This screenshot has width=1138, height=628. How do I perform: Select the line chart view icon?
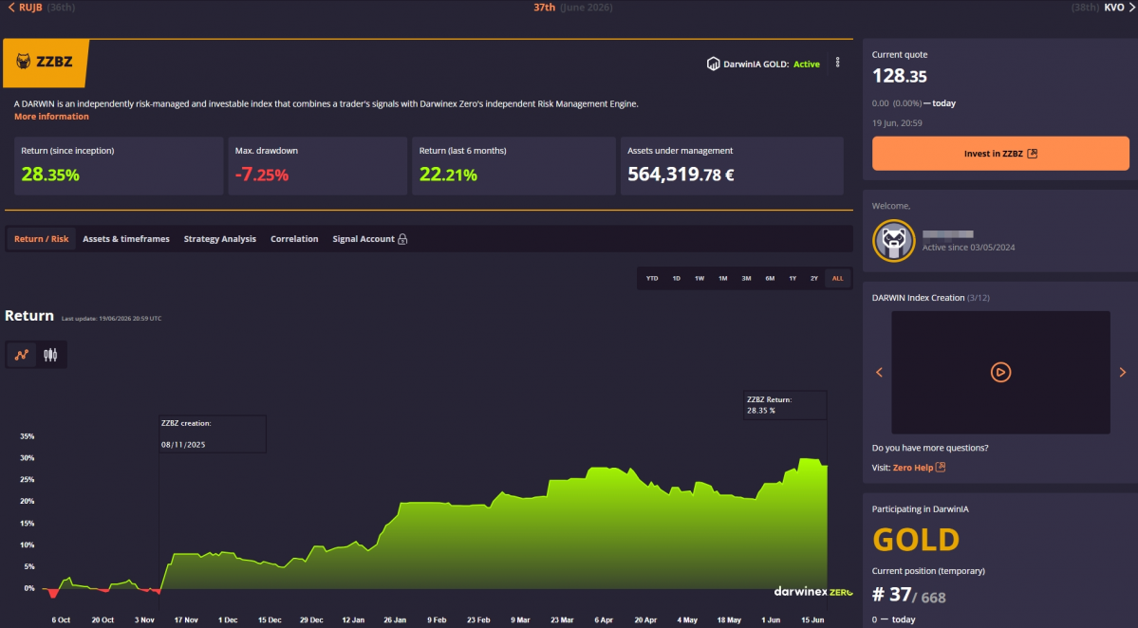tap(22, 355)
